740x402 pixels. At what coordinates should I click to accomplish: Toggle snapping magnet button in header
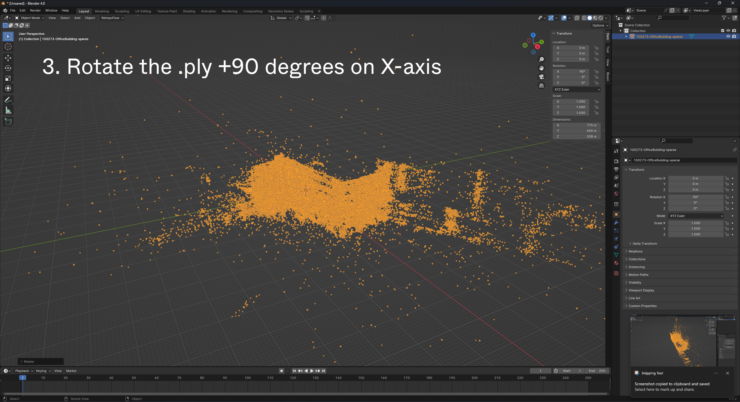[x=307, y=18]
